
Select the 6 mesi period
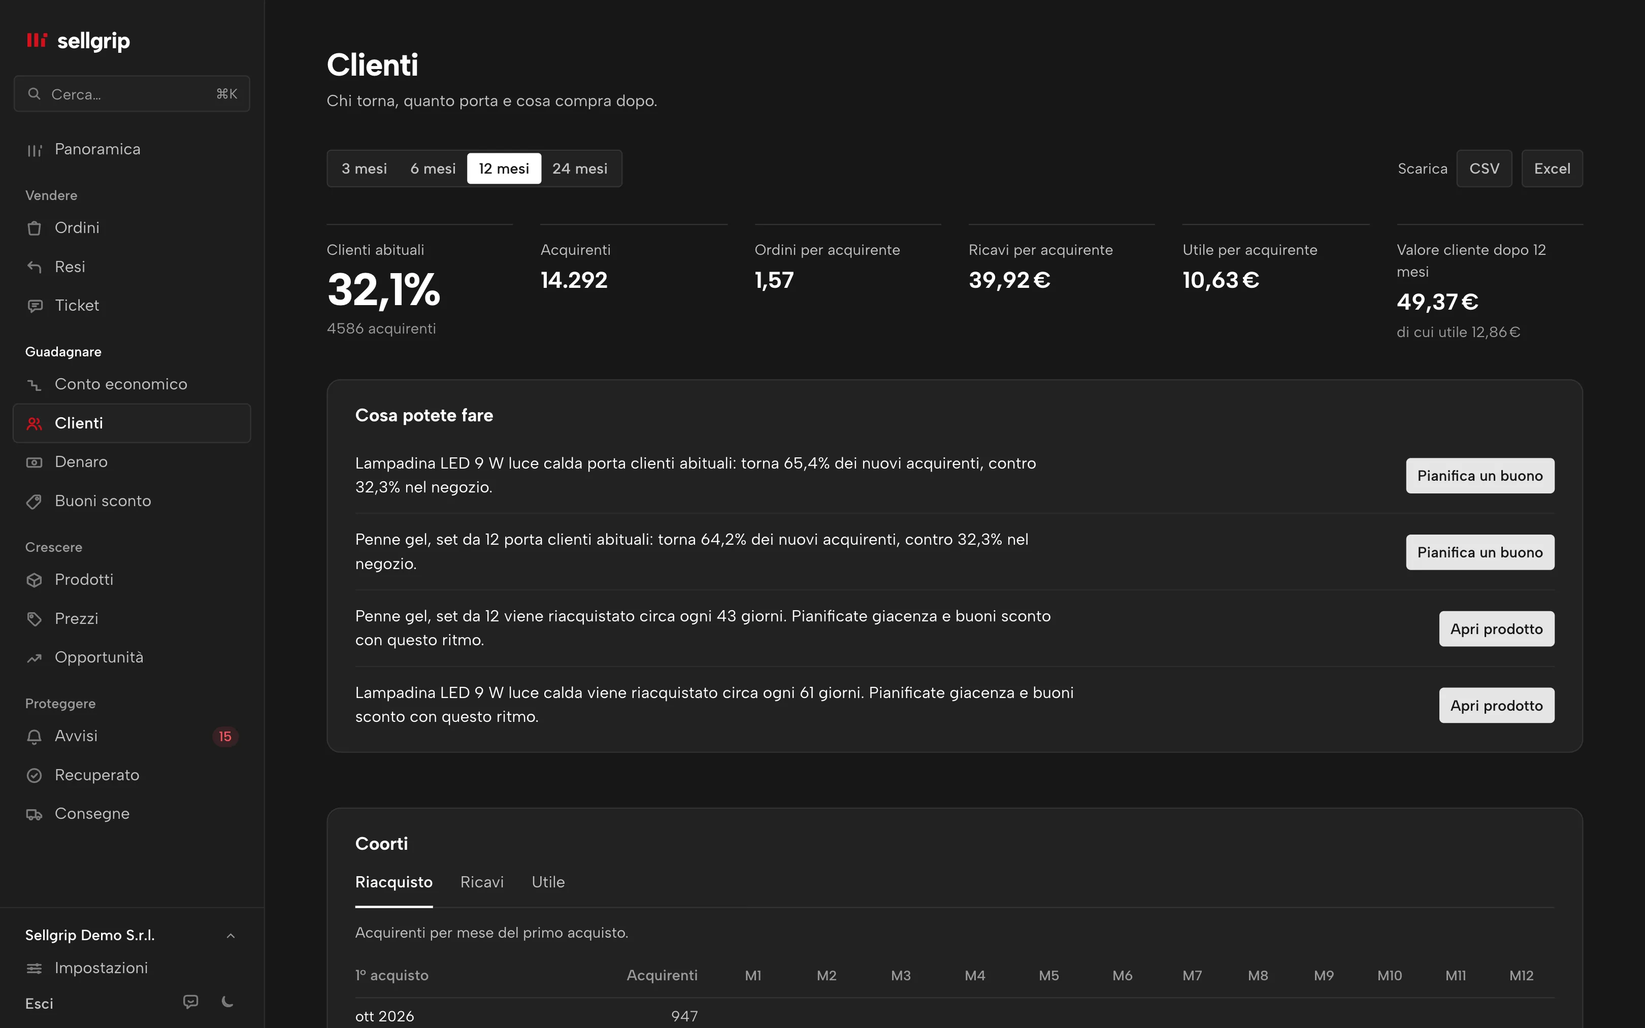click(x=433, y=169)
